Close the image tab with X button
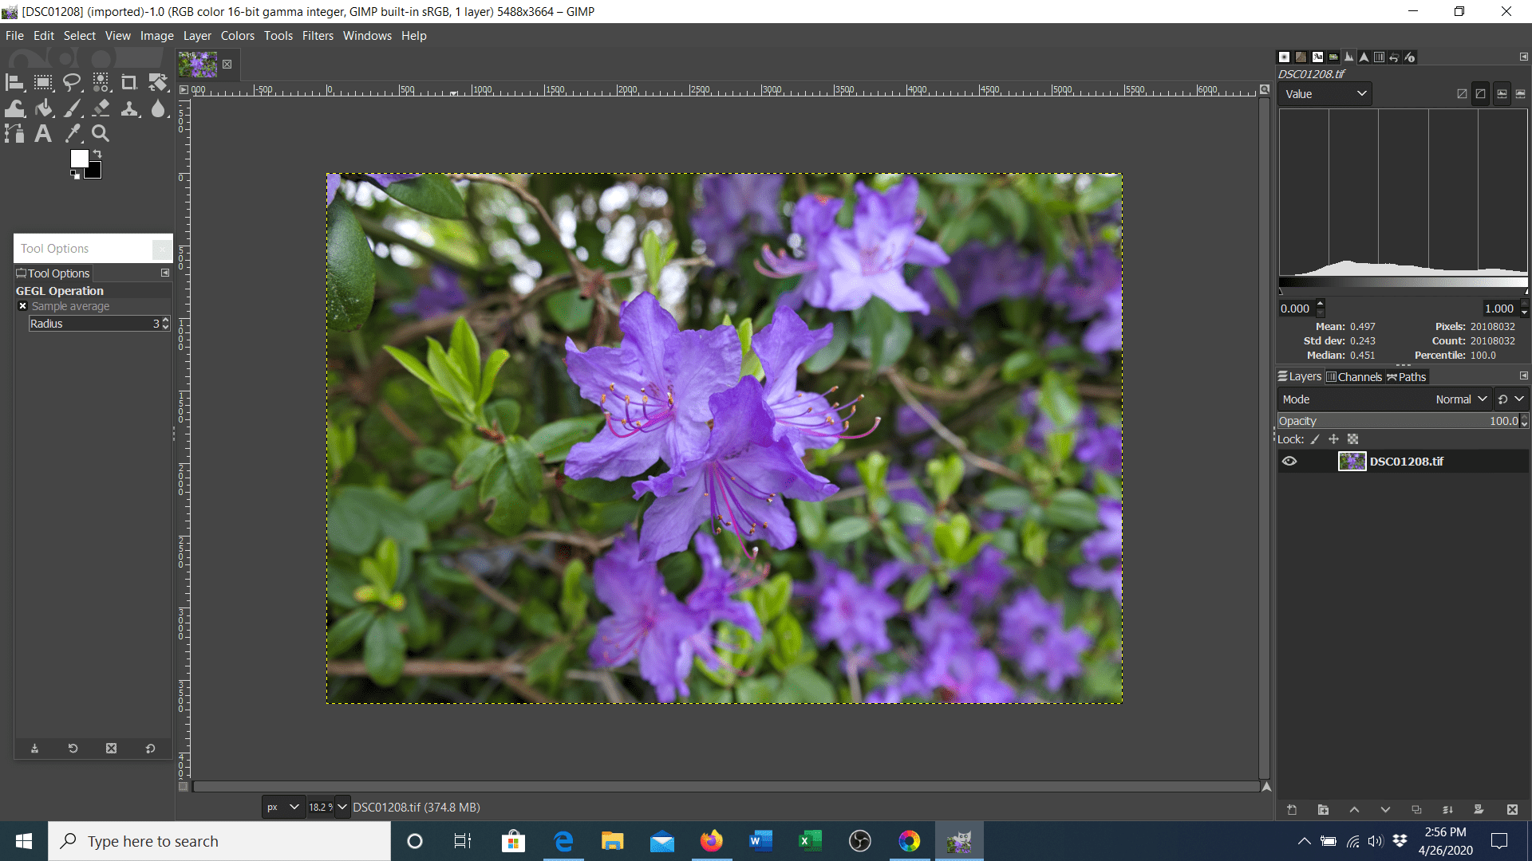The height and width of the screenshot is (861, 1532). pyautogui.click(x=227, y=65)
